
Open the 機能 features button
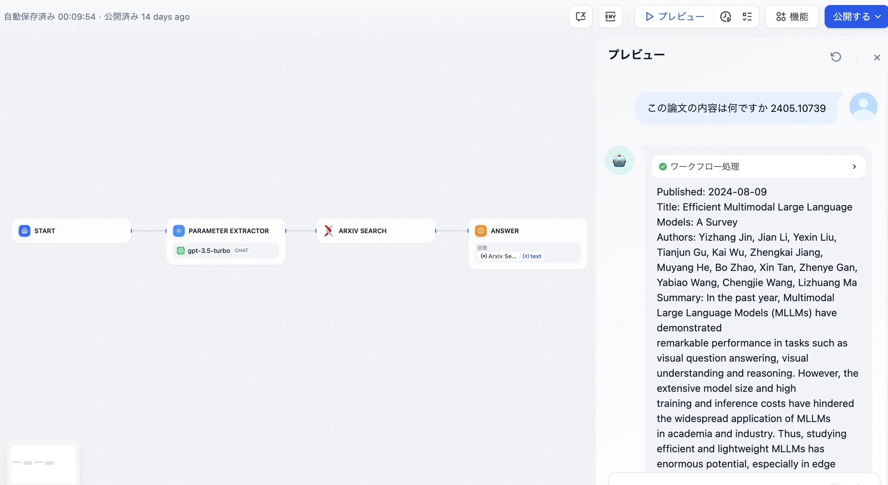[792, 17]
